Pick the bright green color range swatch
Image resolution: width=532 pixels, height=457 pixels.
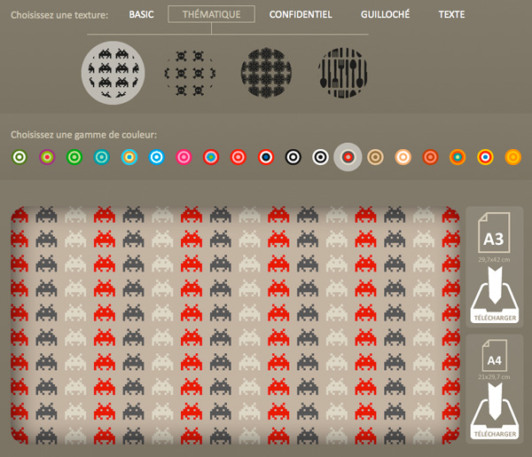click(74, 157)
